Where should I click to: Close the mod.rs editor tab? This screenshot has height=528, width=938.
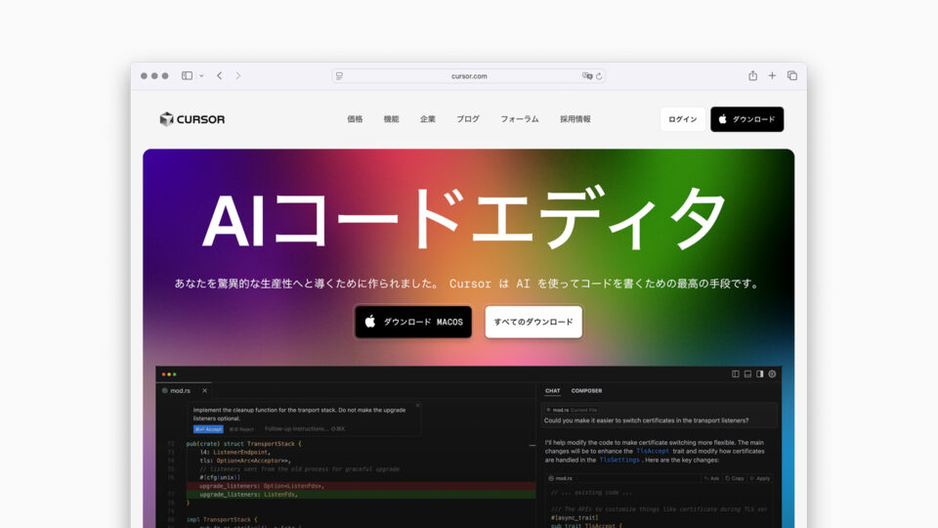point(204,390)
